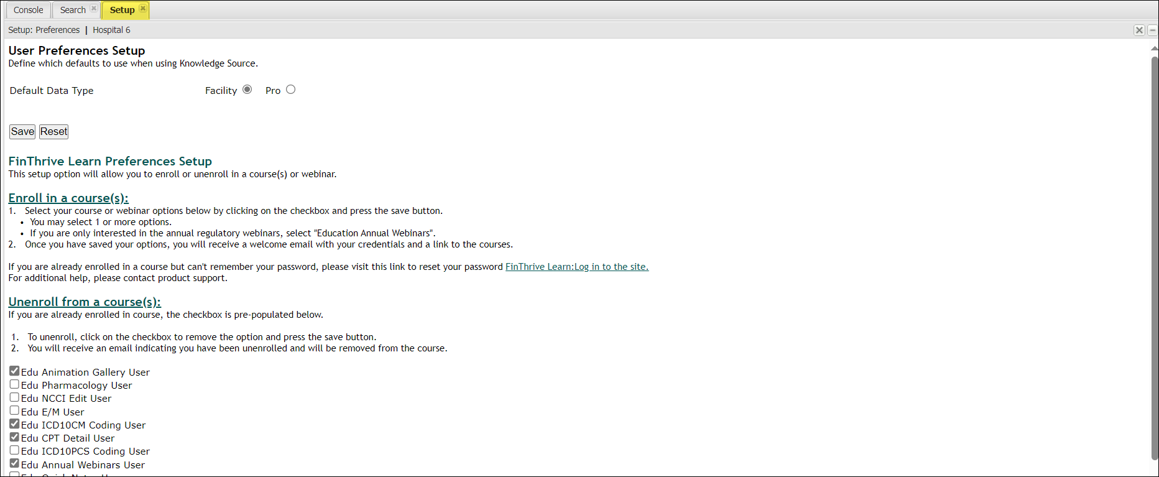Select the Facility radio button
The width and height of the screenshot is (1159, 477).
pos(247,90)
